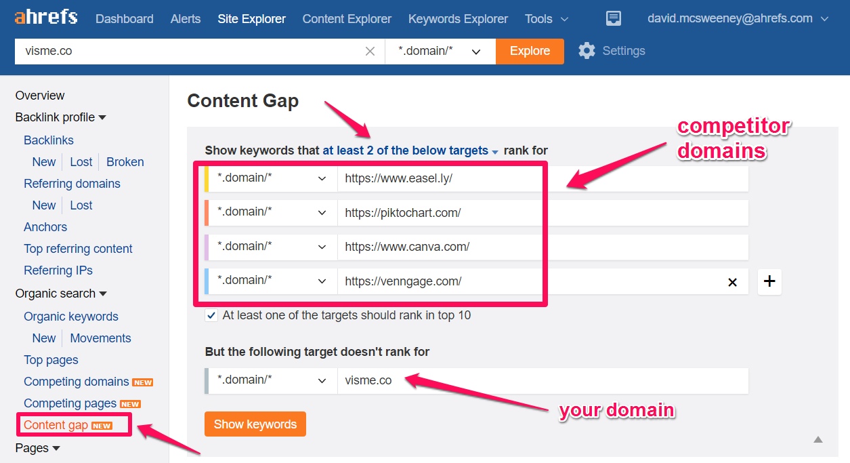The width and height of the screenshot is (850, 463).
Task: Click the Show keywords button
Action: [x=255, y=424]
